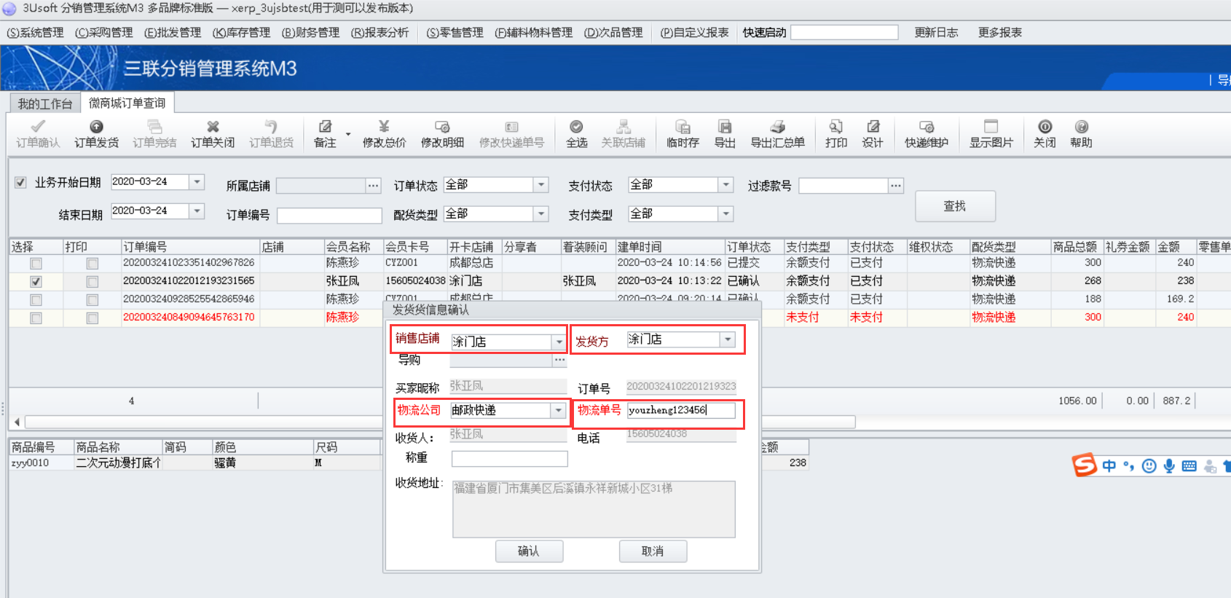This screenshot has width=1231, height=598.
Task: Click the 修改快递单号 toolbar icon
Action: [x=511, y=134]
